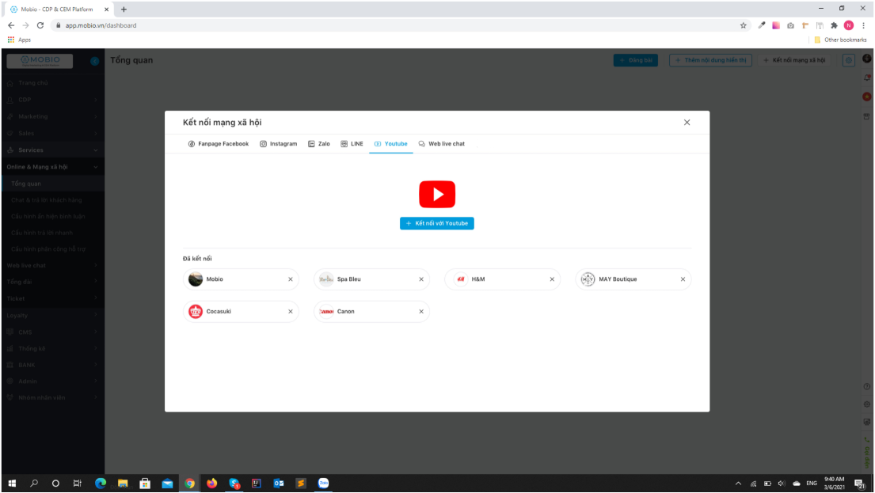Image resolution: width=875 pixels, height=493 pixels.
Task: Remove the Canon connected channel
Action: pyautogui.click(x=421, y=312)
